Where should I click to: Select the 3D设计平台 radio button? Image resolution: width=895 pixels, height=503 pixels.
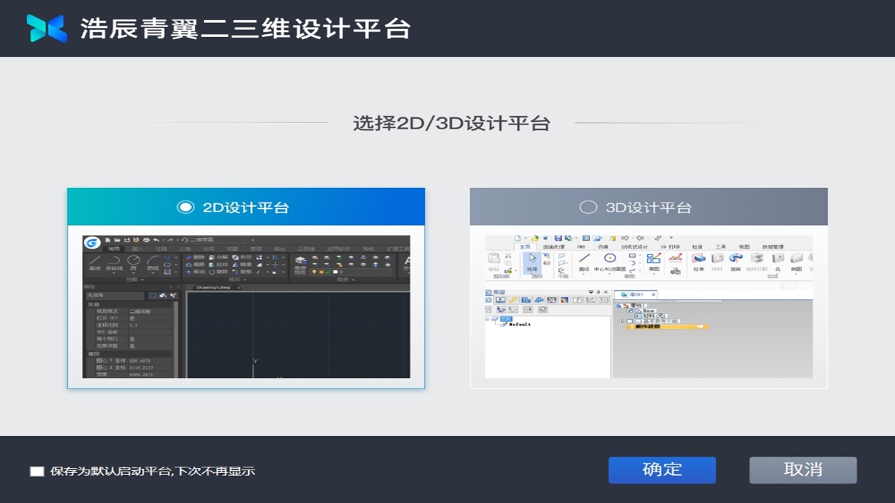pos(587,207)
